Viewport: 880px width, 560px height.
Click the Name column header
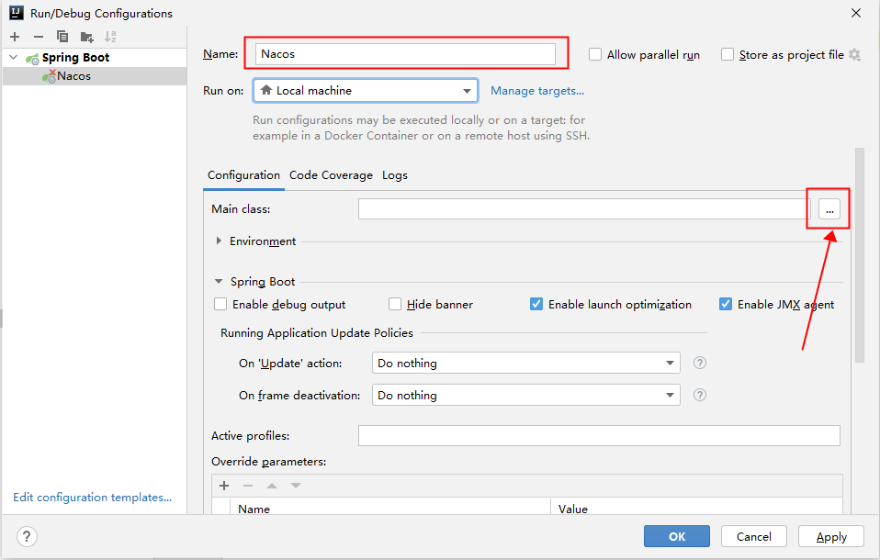390,508
